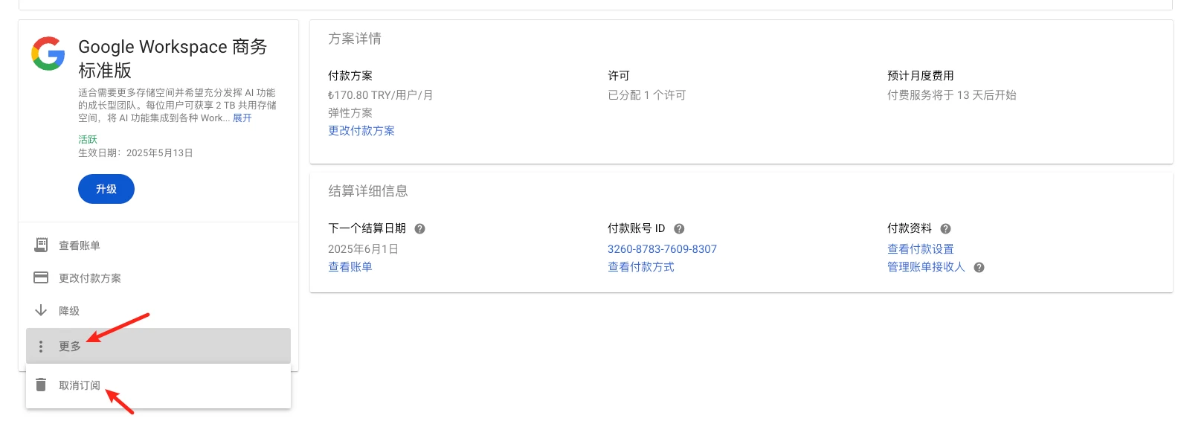Click help icon next to 下一个结算日期
Viewport: 1184px width, 421px height.
419,229
